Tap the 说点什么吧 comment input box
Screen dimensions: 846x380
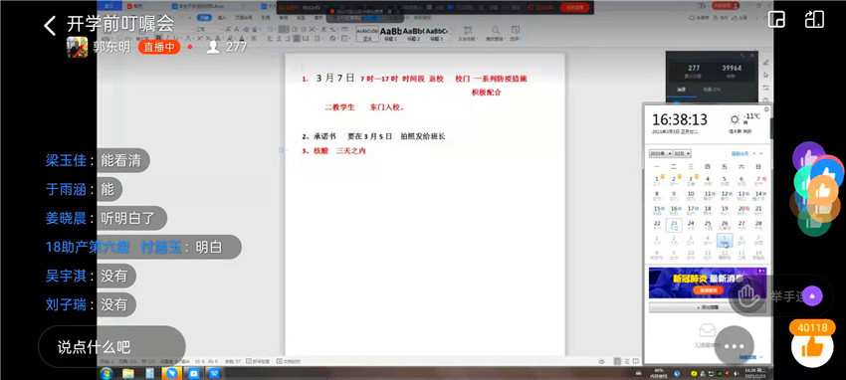(111, 346)
